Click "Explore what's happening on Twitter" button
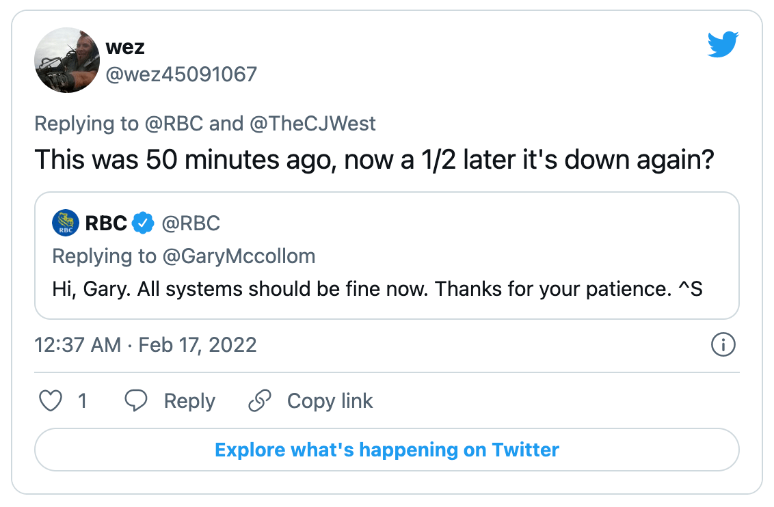This screenshot has width=774, height=507. tap(387, 450)
